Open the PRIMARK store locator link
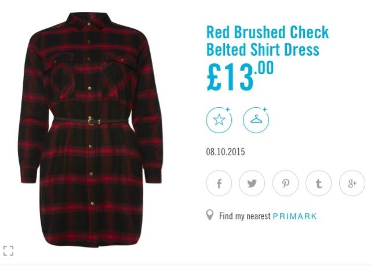Screen dimensions: 371x266 (295, 216)
